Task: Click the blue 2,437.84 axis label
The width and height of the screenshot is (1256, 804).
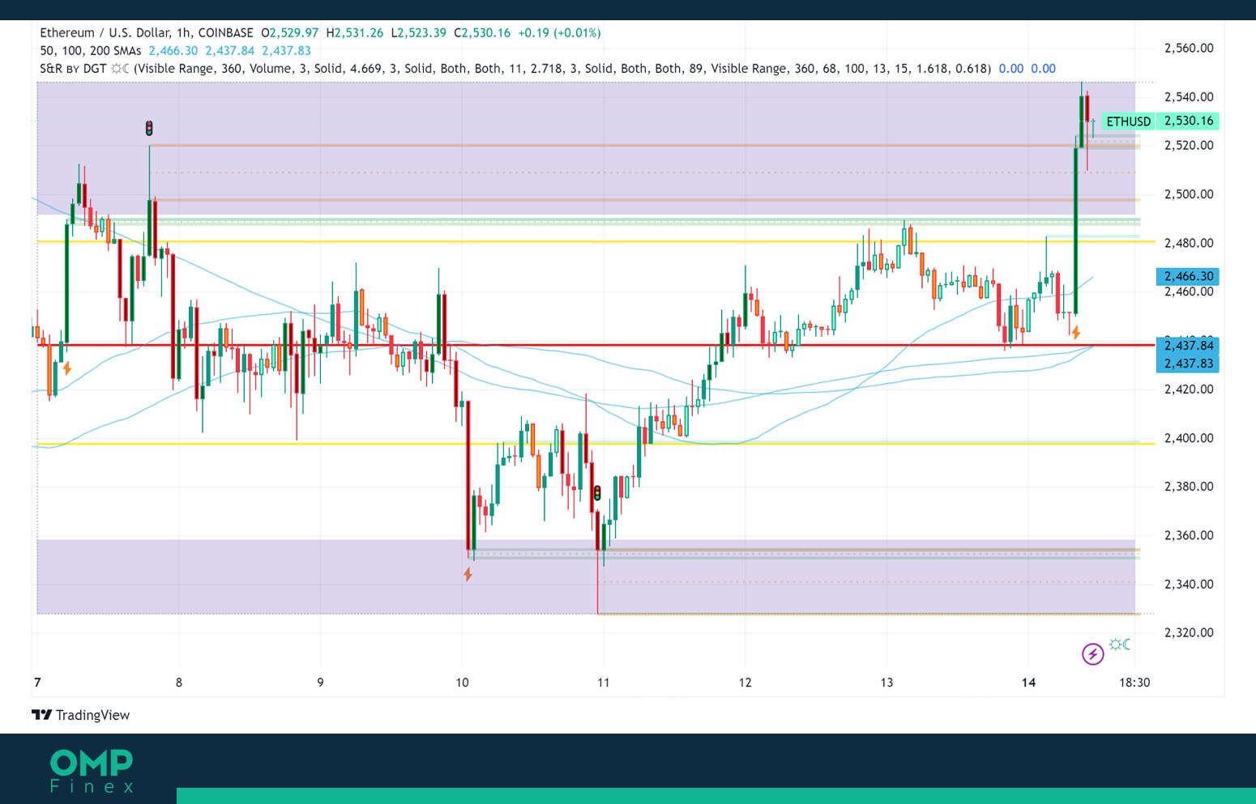Action: coord(1188,346)
